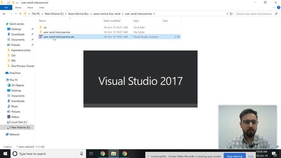Open the File ribbon tab
Image resolution: width=281 pixels, height=158 pixels.
point(6,7)
